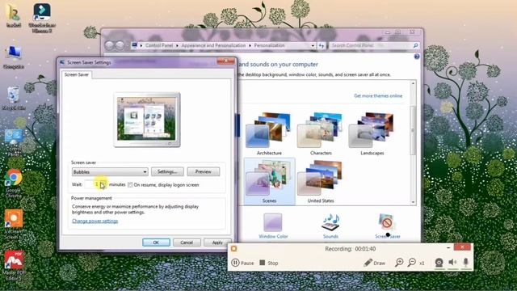Click the zoom in magnifier in recorder

[x=399, y=262]
